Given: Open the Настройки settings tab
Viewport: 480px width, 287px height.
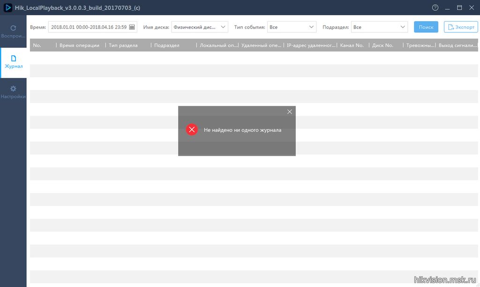Looking at the screenshot, I should 13,92.
